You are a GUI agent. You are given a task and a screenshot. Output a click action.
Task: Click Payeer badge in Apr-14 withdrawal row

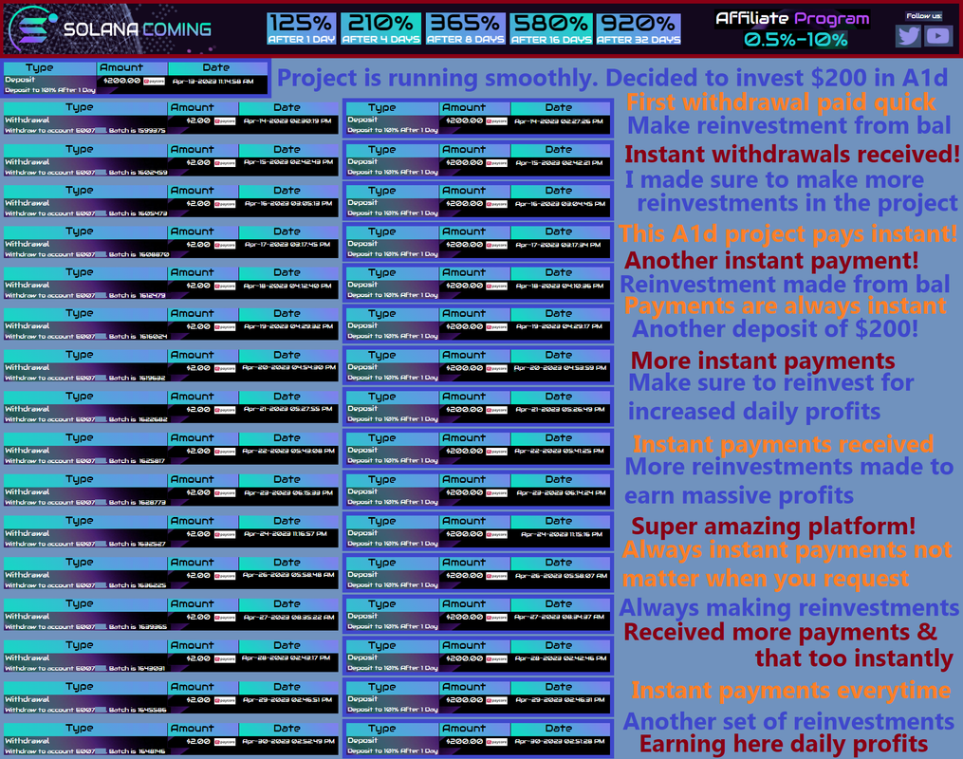[x=225, y=121]
